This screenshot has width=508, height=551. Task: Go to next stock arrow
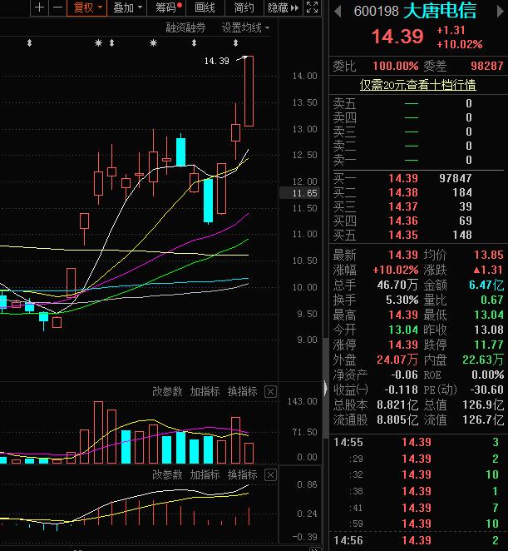500,12
